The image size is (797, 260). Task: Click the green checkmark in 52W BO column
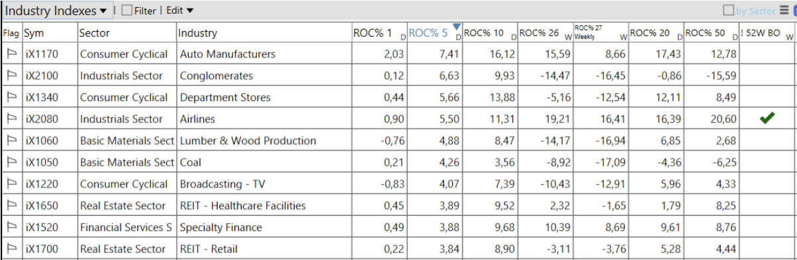click(767, 119)
